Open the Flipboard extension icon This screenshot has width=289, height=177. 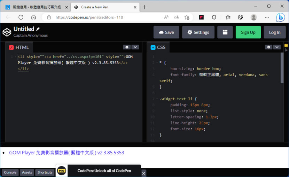pos(201,17)
